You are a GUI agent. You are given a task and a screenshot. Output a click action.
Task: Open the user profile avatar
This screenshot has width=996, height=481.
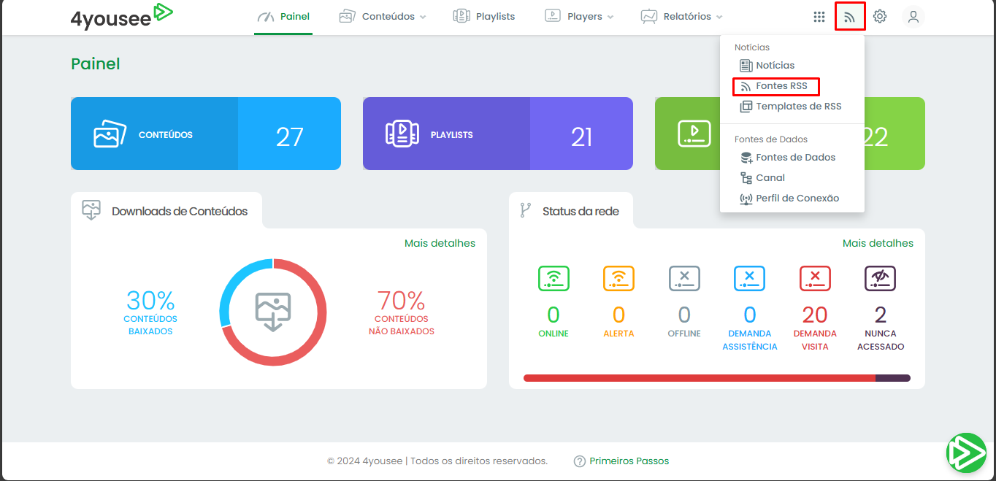click(913, 17)
